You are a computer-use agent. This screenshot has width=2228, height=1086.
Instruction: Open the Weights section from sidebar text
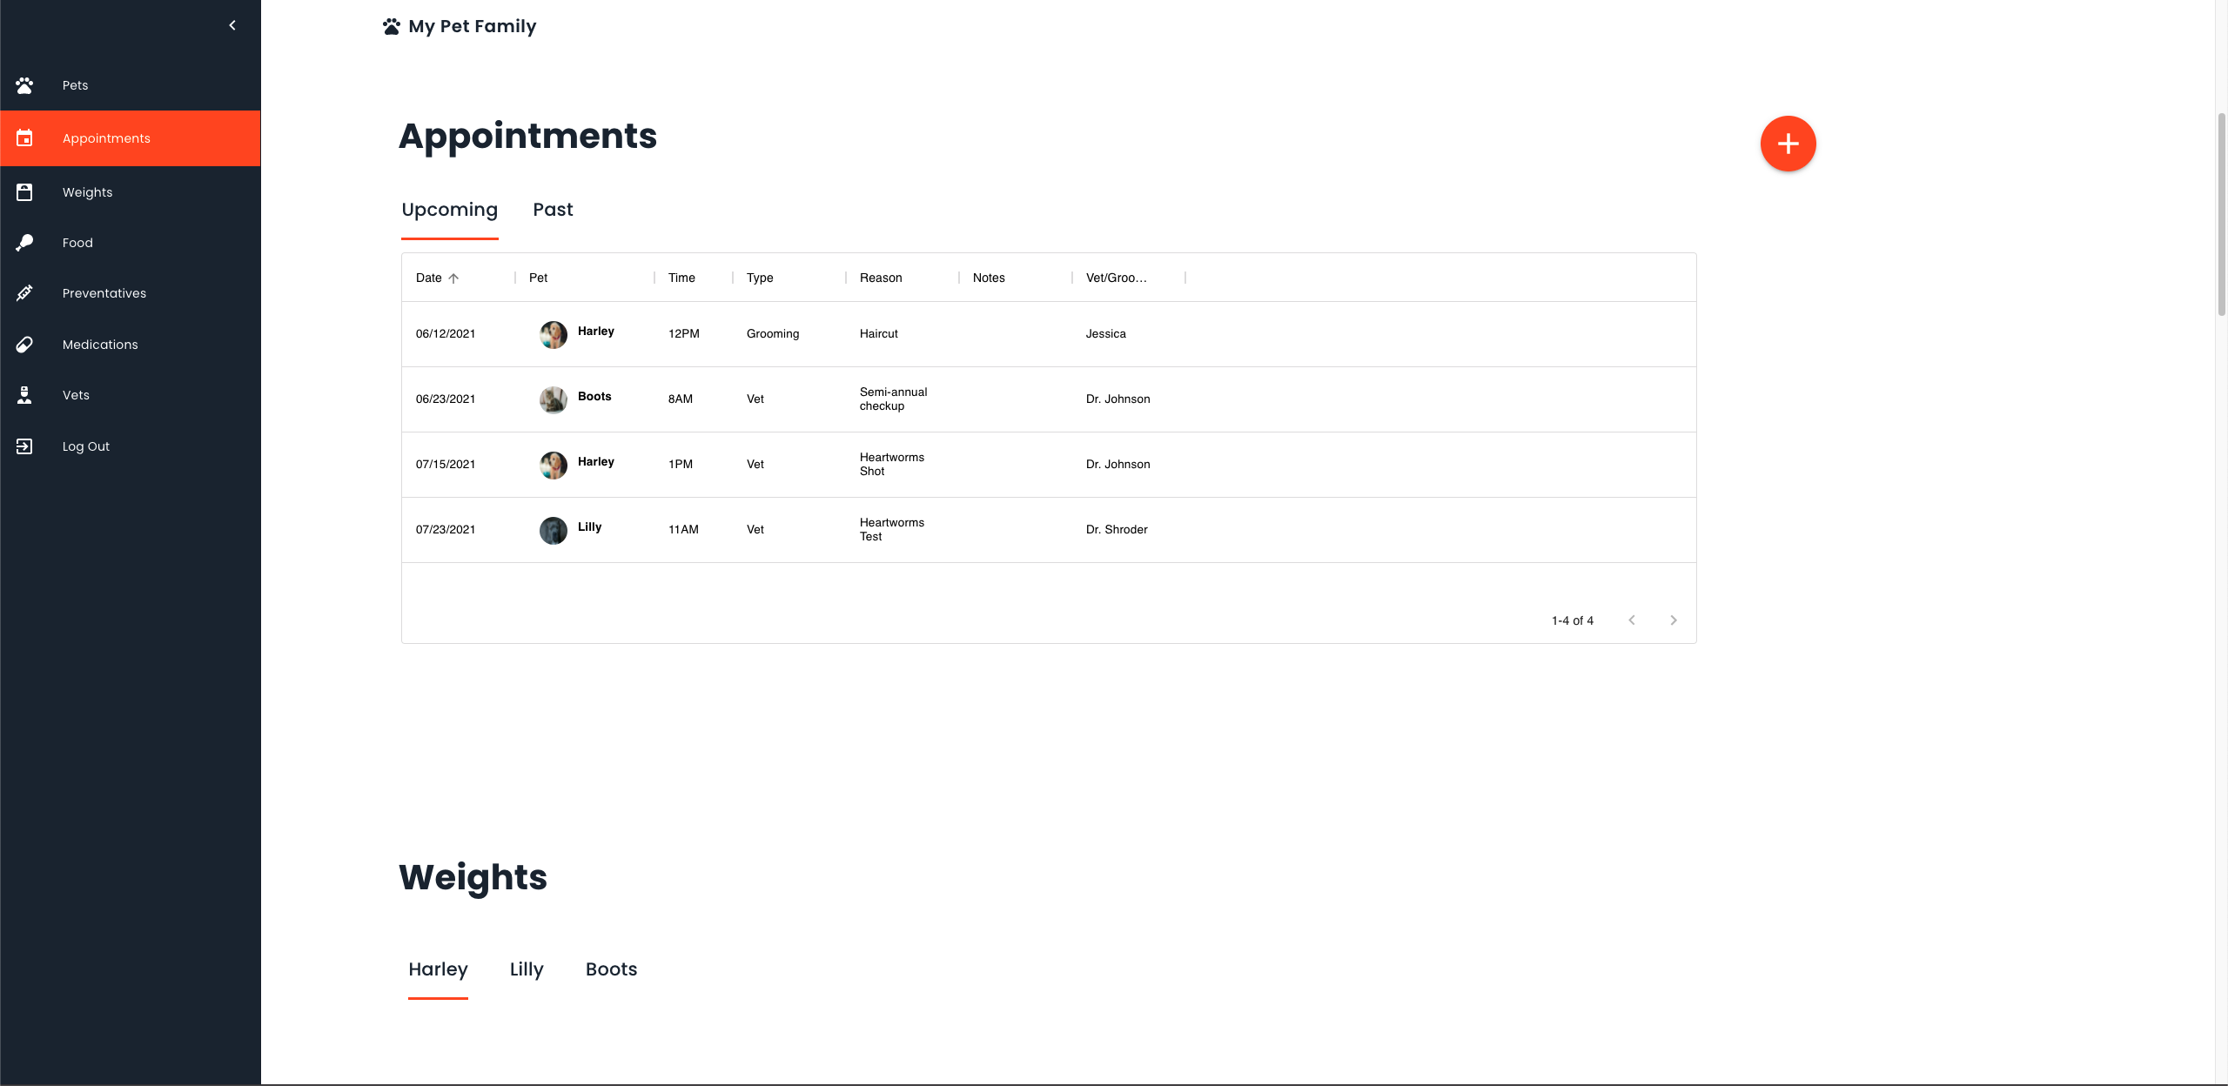click(87, 192)
